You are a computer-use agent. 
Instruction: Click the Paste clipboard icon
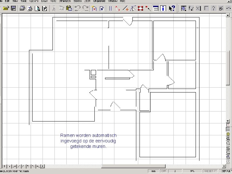(x=69, y=8)
